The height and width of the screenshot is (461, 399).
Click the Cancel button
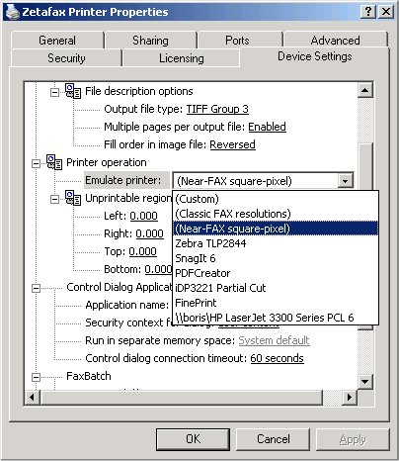pos(274,439)
